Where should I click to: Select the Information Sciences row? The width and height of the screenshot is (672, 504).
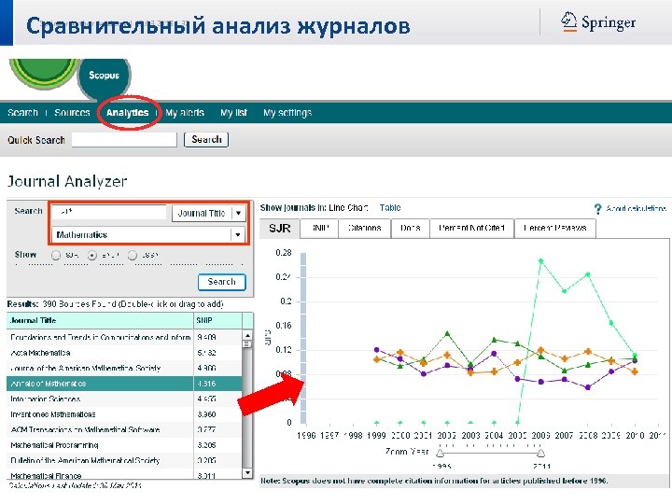coord(124,399)
